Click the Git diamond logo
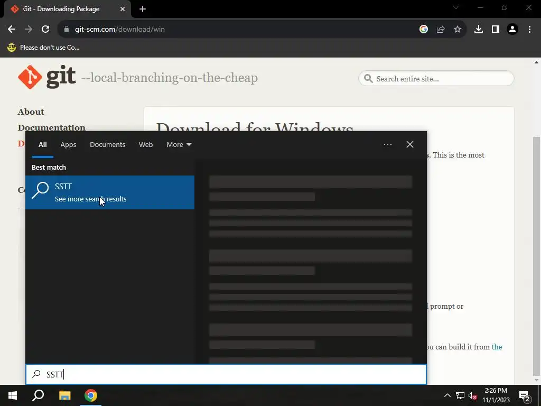 pyautogui.click(x=30, y=77)
